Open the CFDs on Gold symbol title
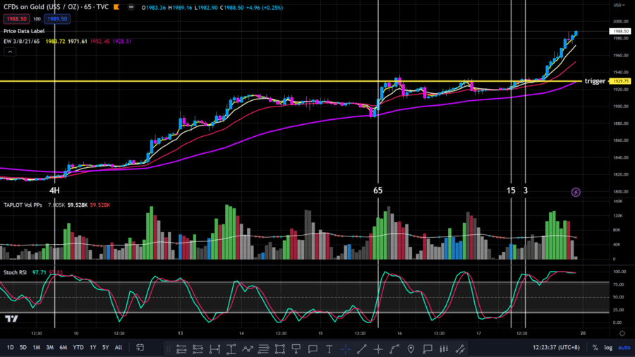This screenshot has width=635, height=357. click(x=56, y=7)
